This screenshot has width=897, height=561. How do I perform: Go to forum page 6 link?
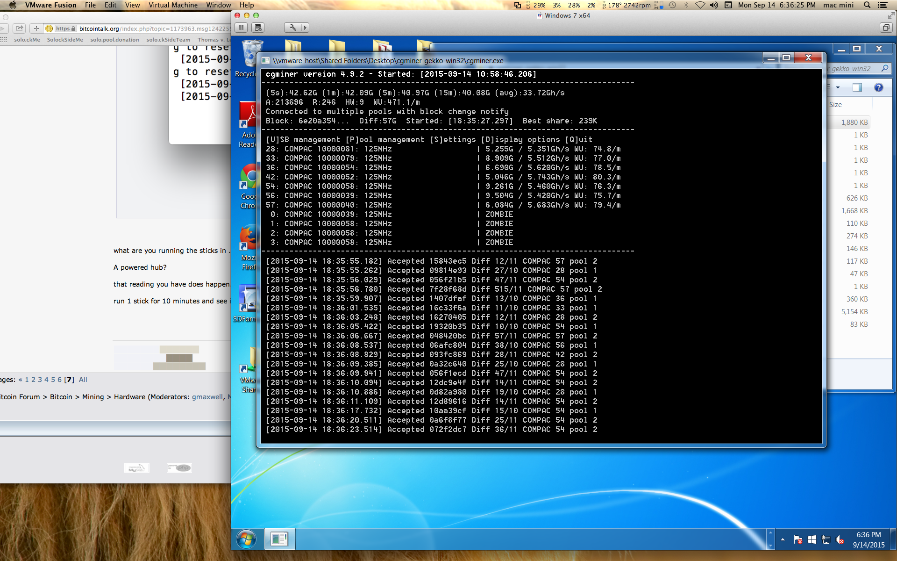pos(59,380)
